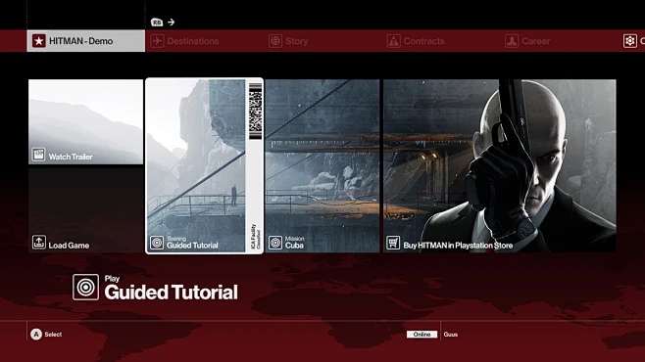Viewport: 645px width, 362px height.
Task: Go to the Contracts tab
Action: click(416, 41)
